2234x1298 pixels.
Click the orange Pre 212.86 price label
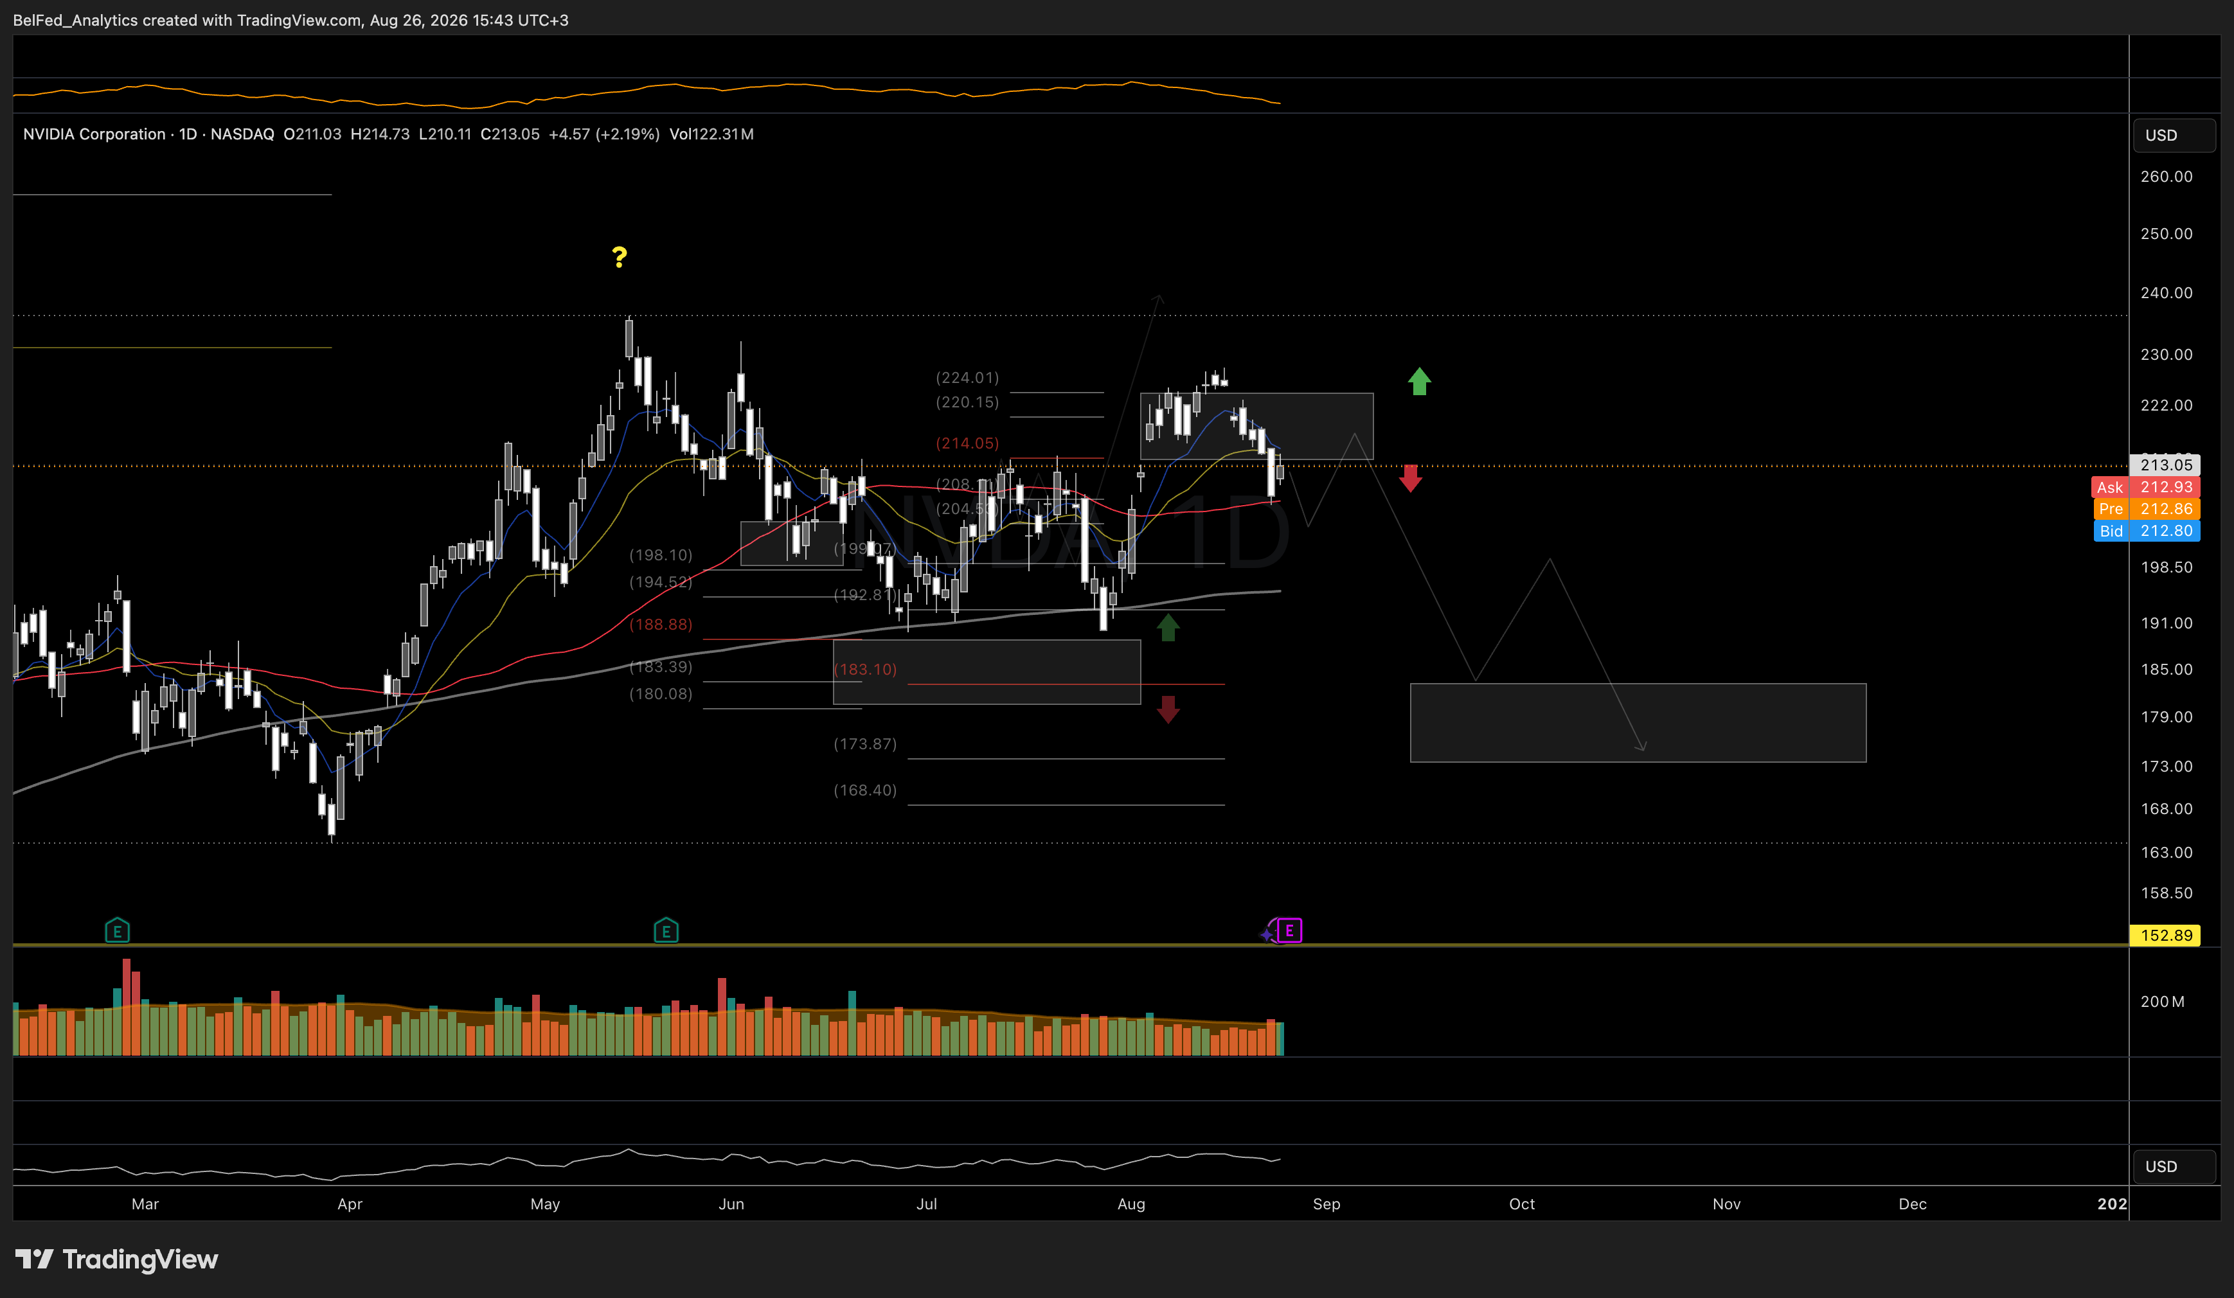pyautogui.click(x=2146, y=509)
